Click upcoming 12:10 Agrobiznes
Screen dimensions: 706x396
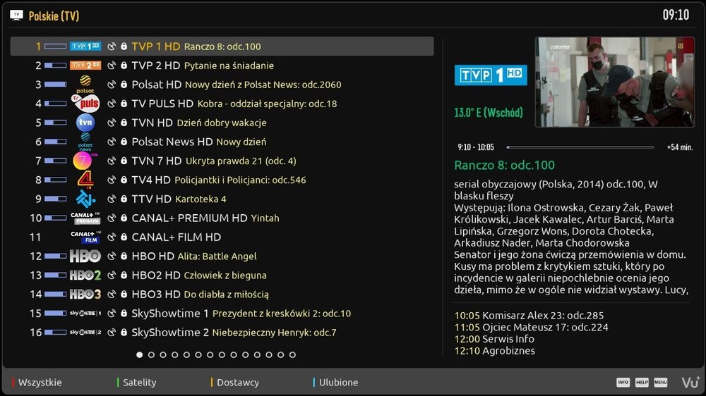point(494,350)
